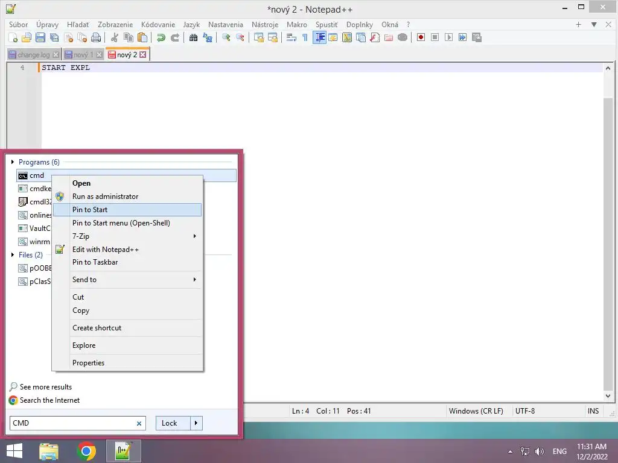The height and width of the screenshot is (463, 618).
Task: Start macro recording red dot
Action: (421, 37)
